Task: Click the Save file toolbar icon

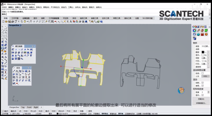Action: pos(9,22)
